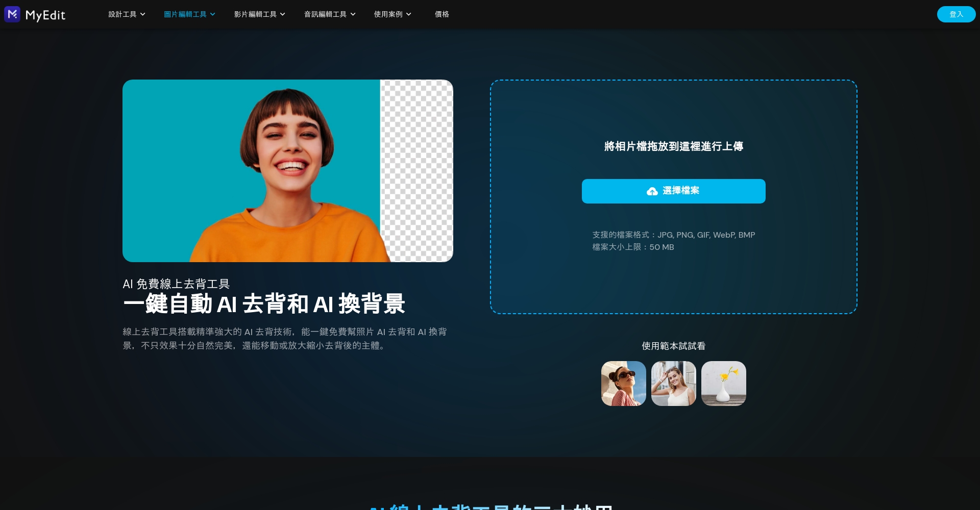The width and height of the screenshot is (980, 510).
Task: Click the dashed drop zone heading 將相片檔拖放到這裡進行上傳
Action: (674, 146)
